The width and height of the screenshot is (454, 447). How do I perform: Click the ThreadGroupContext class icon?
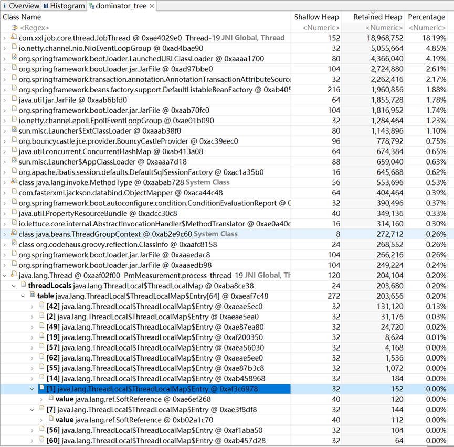[x=14, y=233]
